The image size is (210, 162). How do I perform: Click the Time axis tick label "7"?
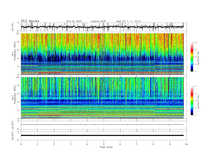(137, 144)
